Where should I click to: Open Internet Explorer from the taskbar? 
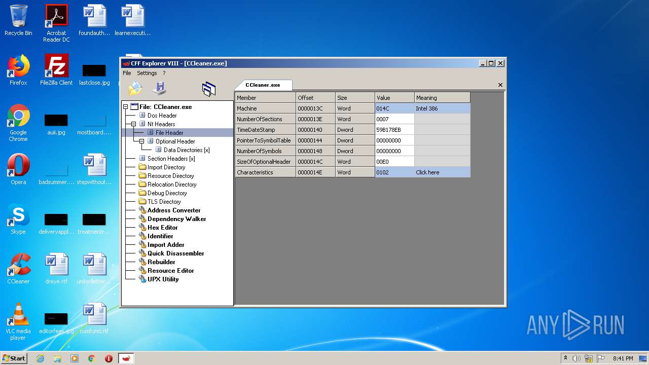[x=40, y=358]
